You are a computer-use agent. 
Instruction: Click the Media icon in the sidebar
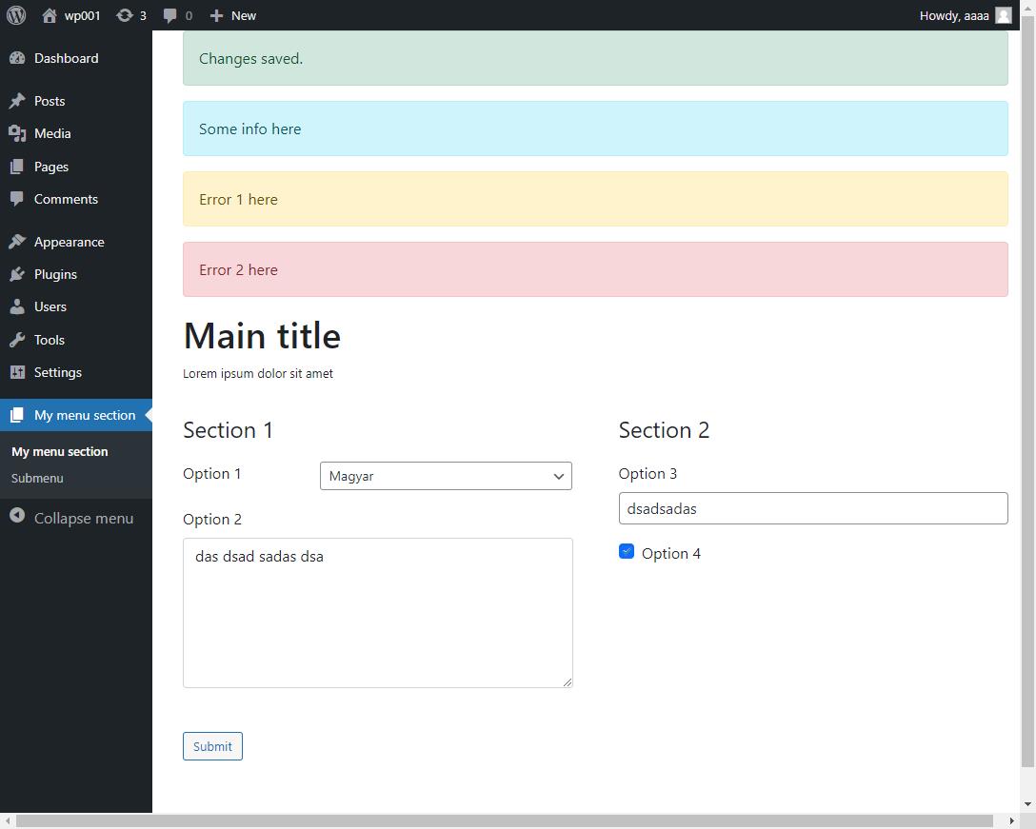tap(17, 133)
